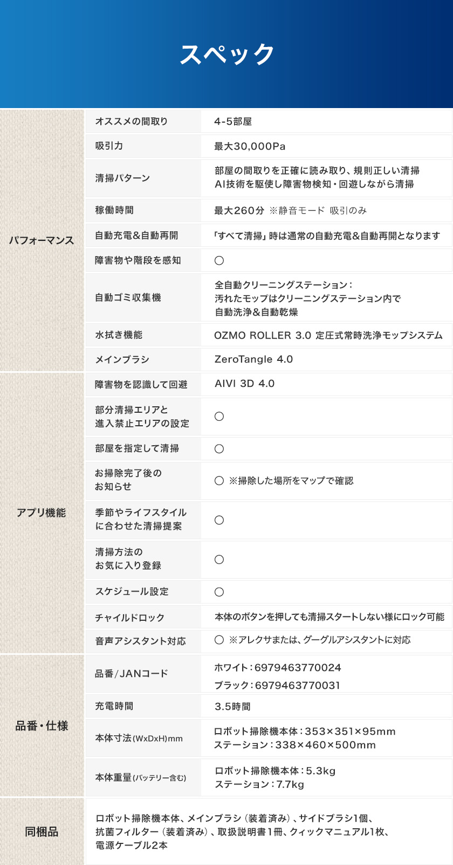The height and width of the screenshot is (865, 453).
Task: Click the circle in 部分清掃エリアと進入禁止エリアの設定 row
Action: click(219, 417)
